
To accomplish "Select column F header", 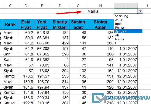I will (x=60, y=6).
